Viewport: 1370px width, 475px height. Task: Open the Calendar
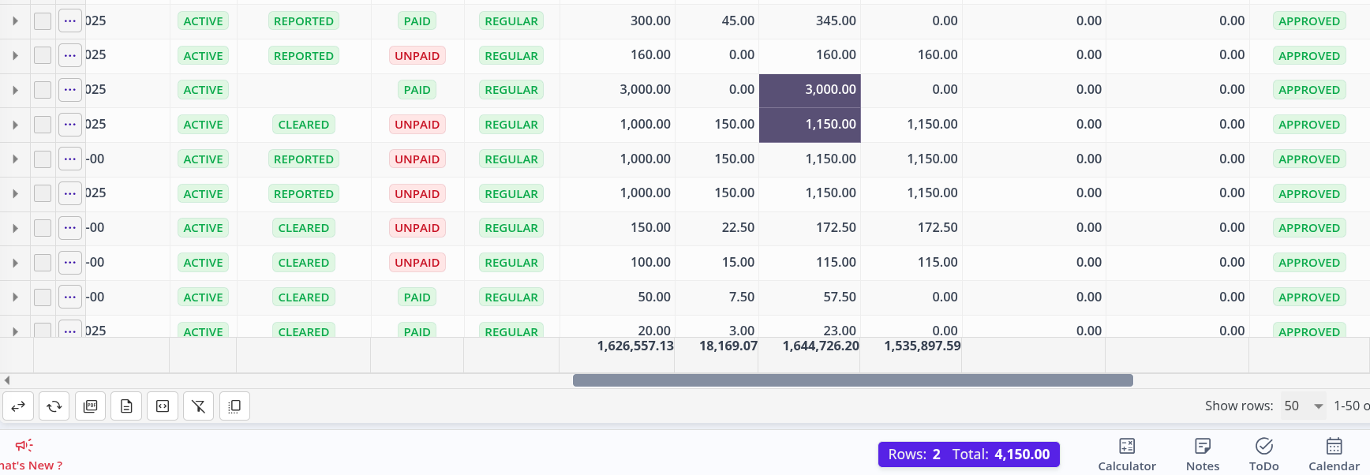point(1334,454)
